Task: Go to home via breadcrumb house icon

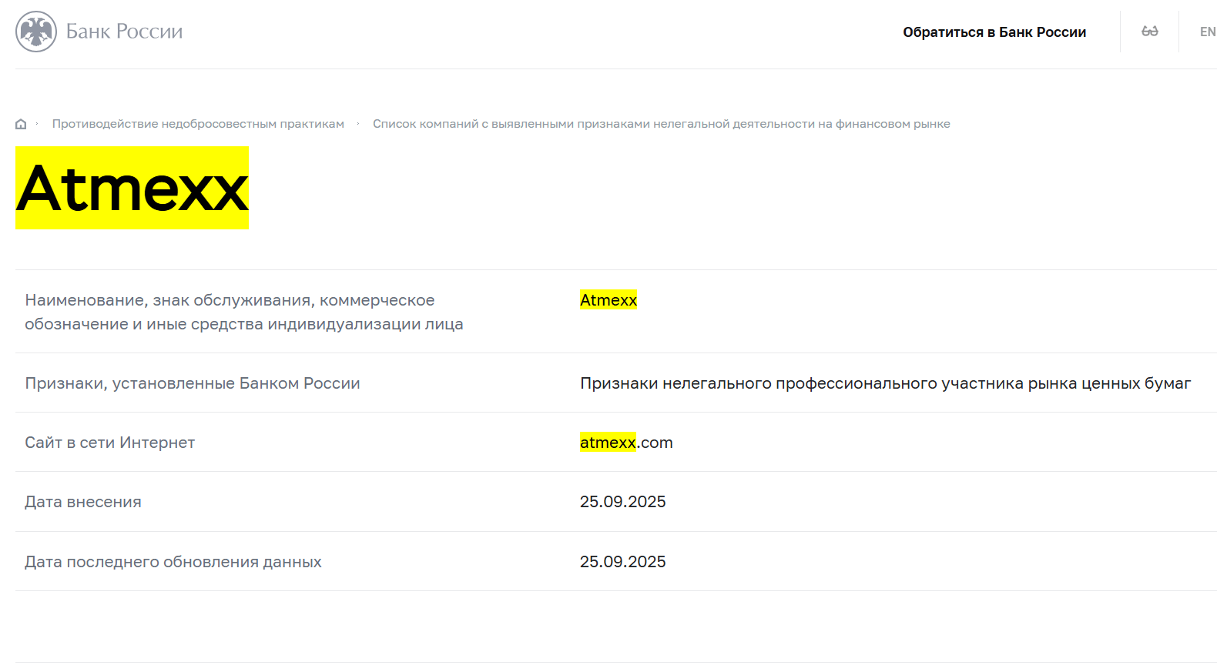Action: click(x=21, y=124)
